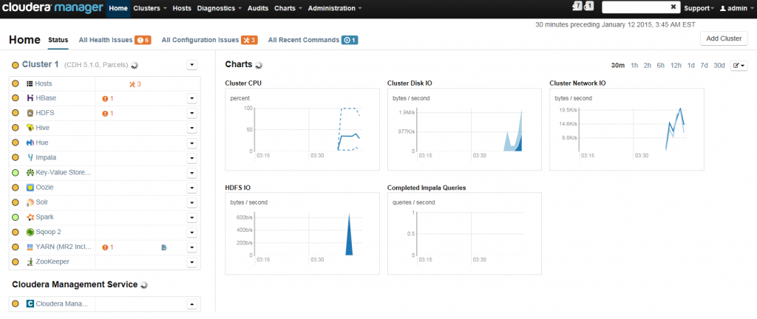
Task: Click the Key-Value Store icon
Action: pyautogui.click(x=30, y=173)
